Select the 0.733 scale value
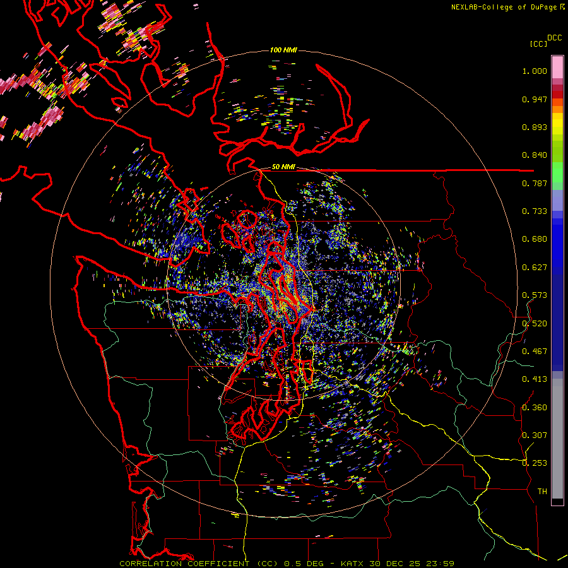This screenshot has height=568, width=568. click(535, 211)
